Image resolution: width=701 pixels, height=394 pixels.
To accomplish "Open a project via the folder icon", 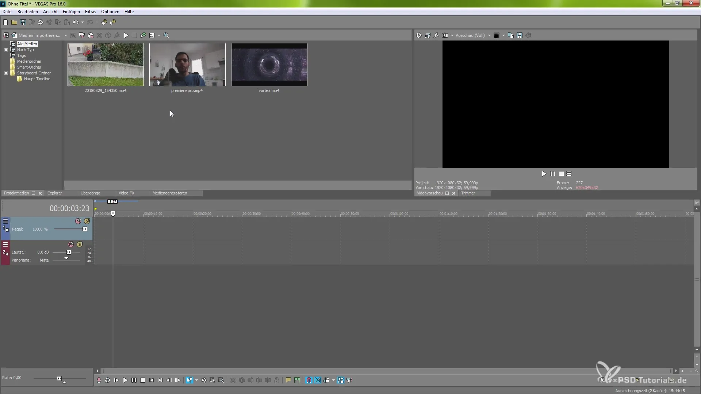I will point(14,22).
